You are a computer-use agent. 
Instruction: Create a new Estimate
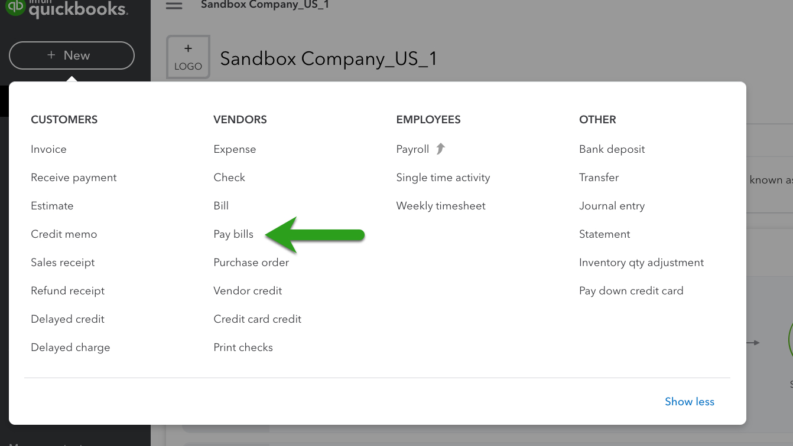[x=52, y=205]
